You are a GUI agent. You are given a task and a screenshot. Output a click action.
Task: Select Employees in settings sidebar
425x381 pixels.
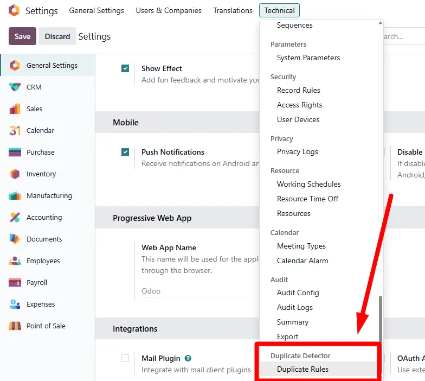(48, 261)
